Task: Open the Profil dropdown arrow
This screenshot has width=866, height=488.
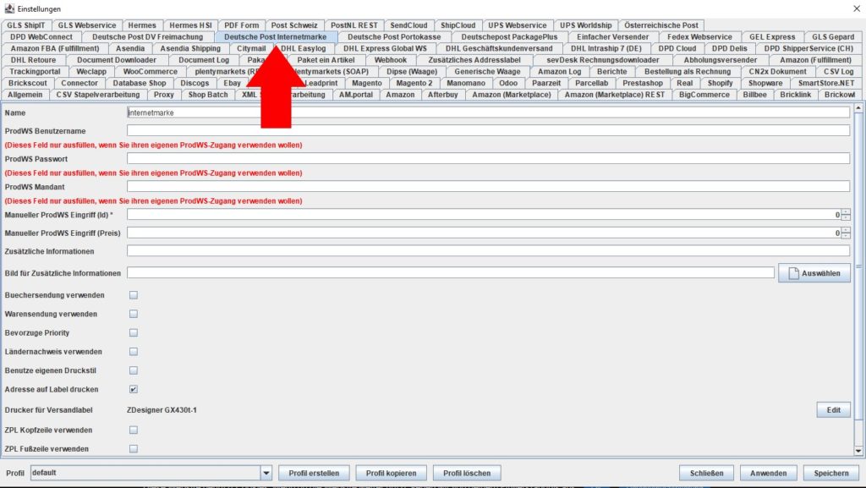Action: tap(266, 473)
